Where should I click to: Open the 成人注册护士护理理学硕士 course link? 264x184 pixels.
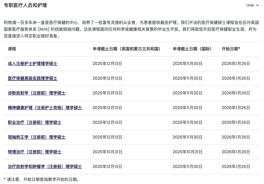coord(32,64)
